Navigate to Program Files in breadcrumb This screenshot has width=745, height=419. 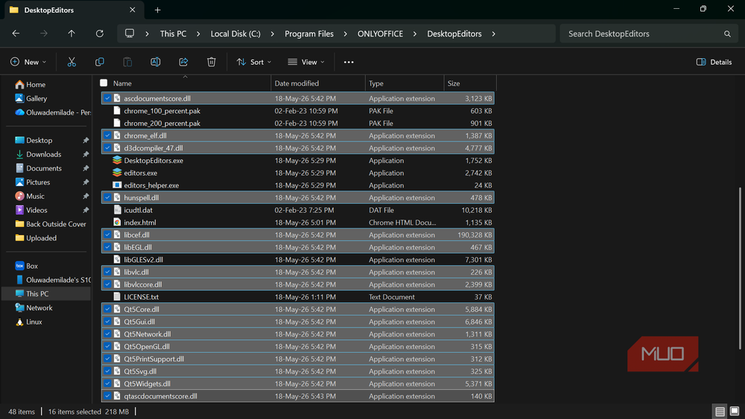click(x=309, y=33)
